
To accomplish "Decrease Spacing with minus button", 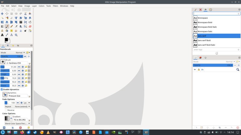I will 19,78.
